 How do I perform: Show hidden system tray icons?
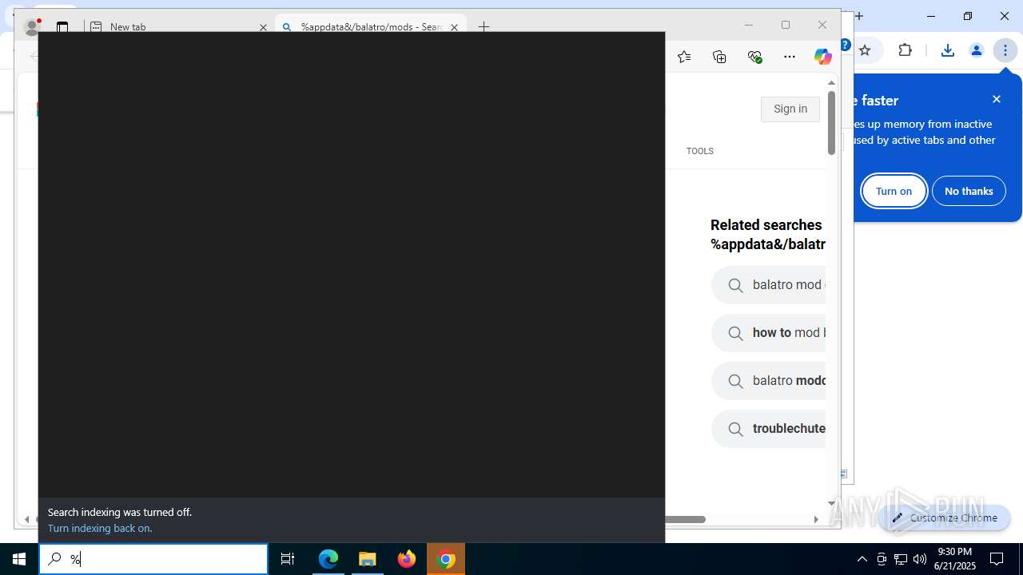[x=862, y=559]
